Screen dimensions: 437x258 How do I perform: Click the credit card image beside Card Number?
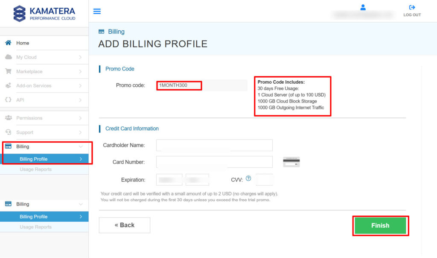click(x=291, y=162)
